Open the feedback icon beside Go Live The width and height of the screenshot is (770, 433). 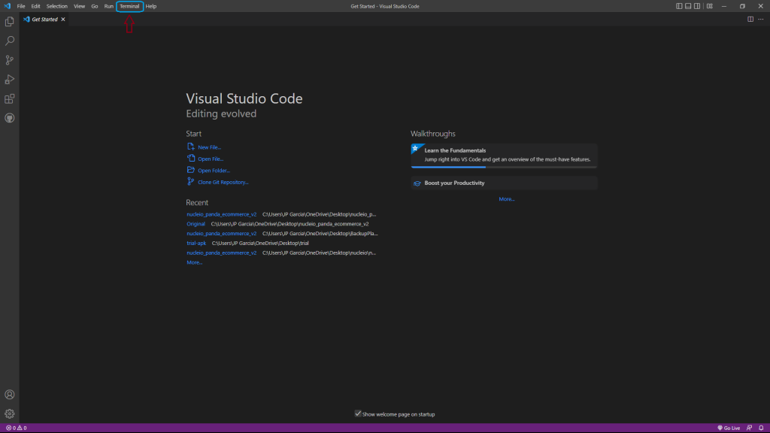tap(750, 428)
